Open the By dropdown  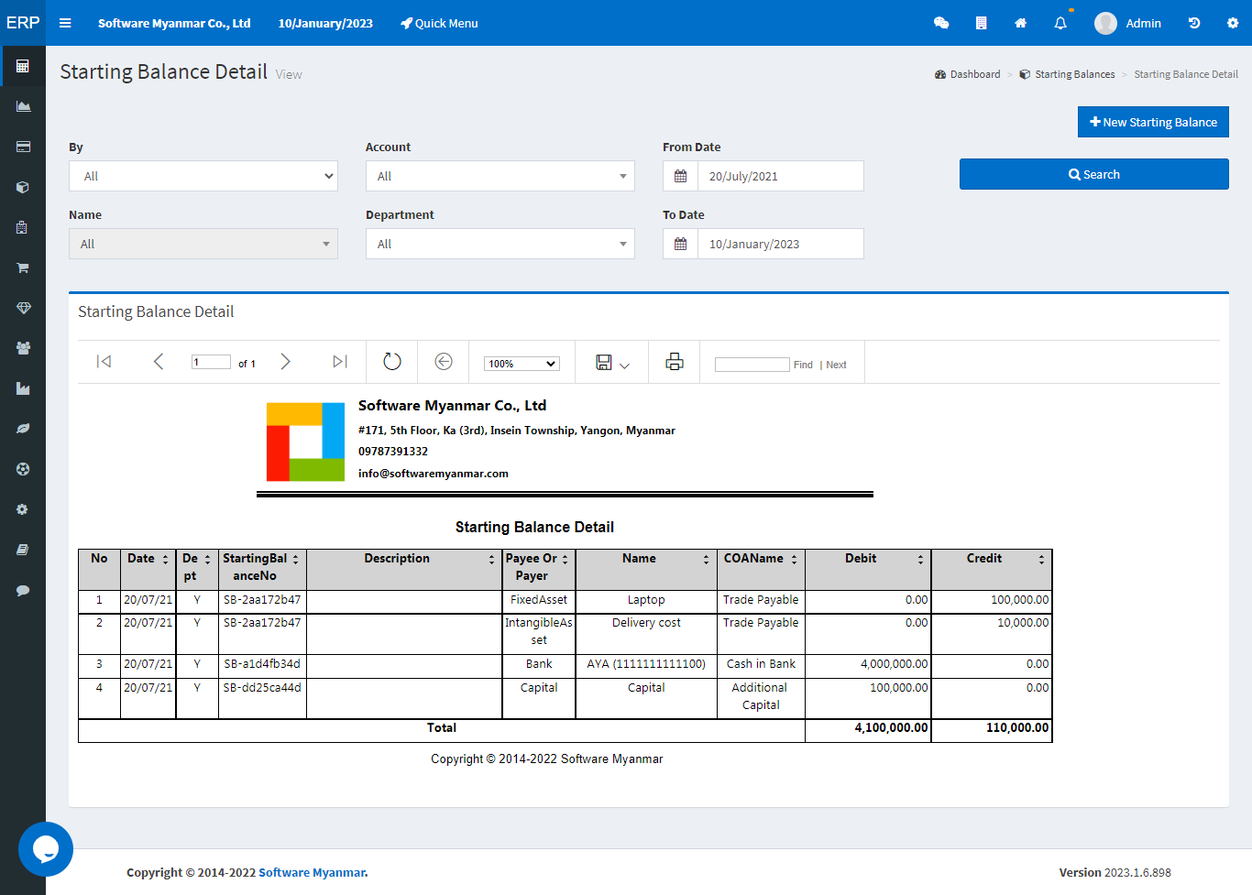203,176
